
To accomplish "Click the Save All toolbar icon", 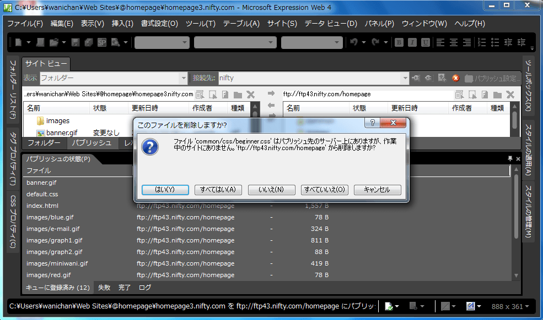I will [x=89, y=42].
